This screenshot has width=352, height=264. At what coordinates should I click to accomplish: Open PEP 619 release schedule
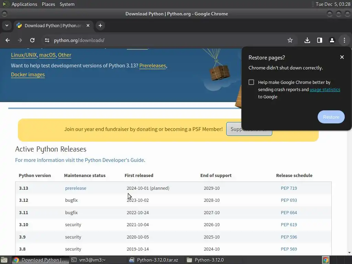tap(289, 225)
